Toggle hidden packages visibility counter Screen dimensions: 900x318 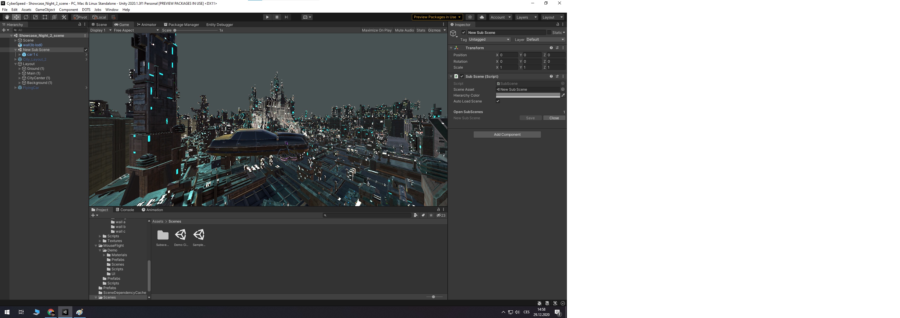tap(441, 215)
